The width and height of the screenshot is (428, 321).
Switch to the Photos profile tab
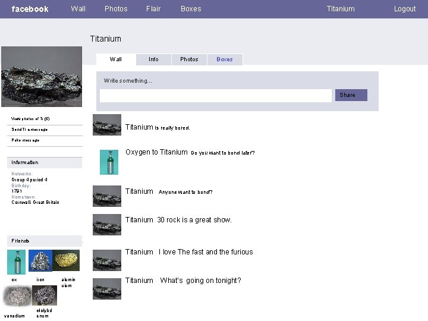[189, 59]
